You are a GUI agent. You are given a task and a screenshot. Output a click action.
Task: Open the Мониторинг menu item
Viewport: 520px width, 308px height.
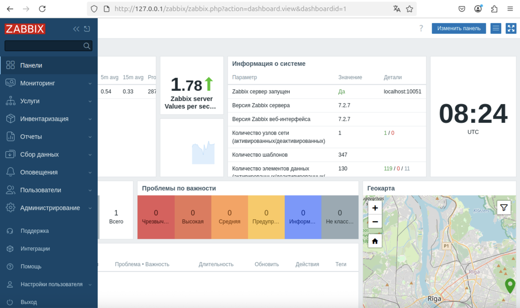pyautogui.click(x=49, y=83)
